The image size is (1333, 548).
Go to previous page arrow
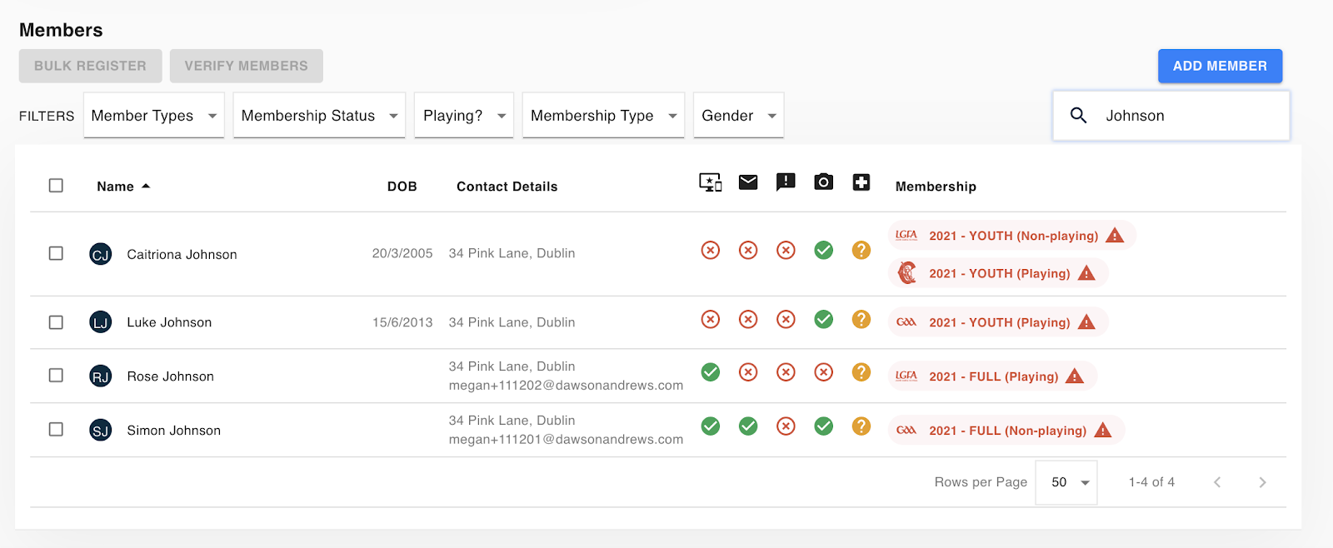coord(1217,482)
